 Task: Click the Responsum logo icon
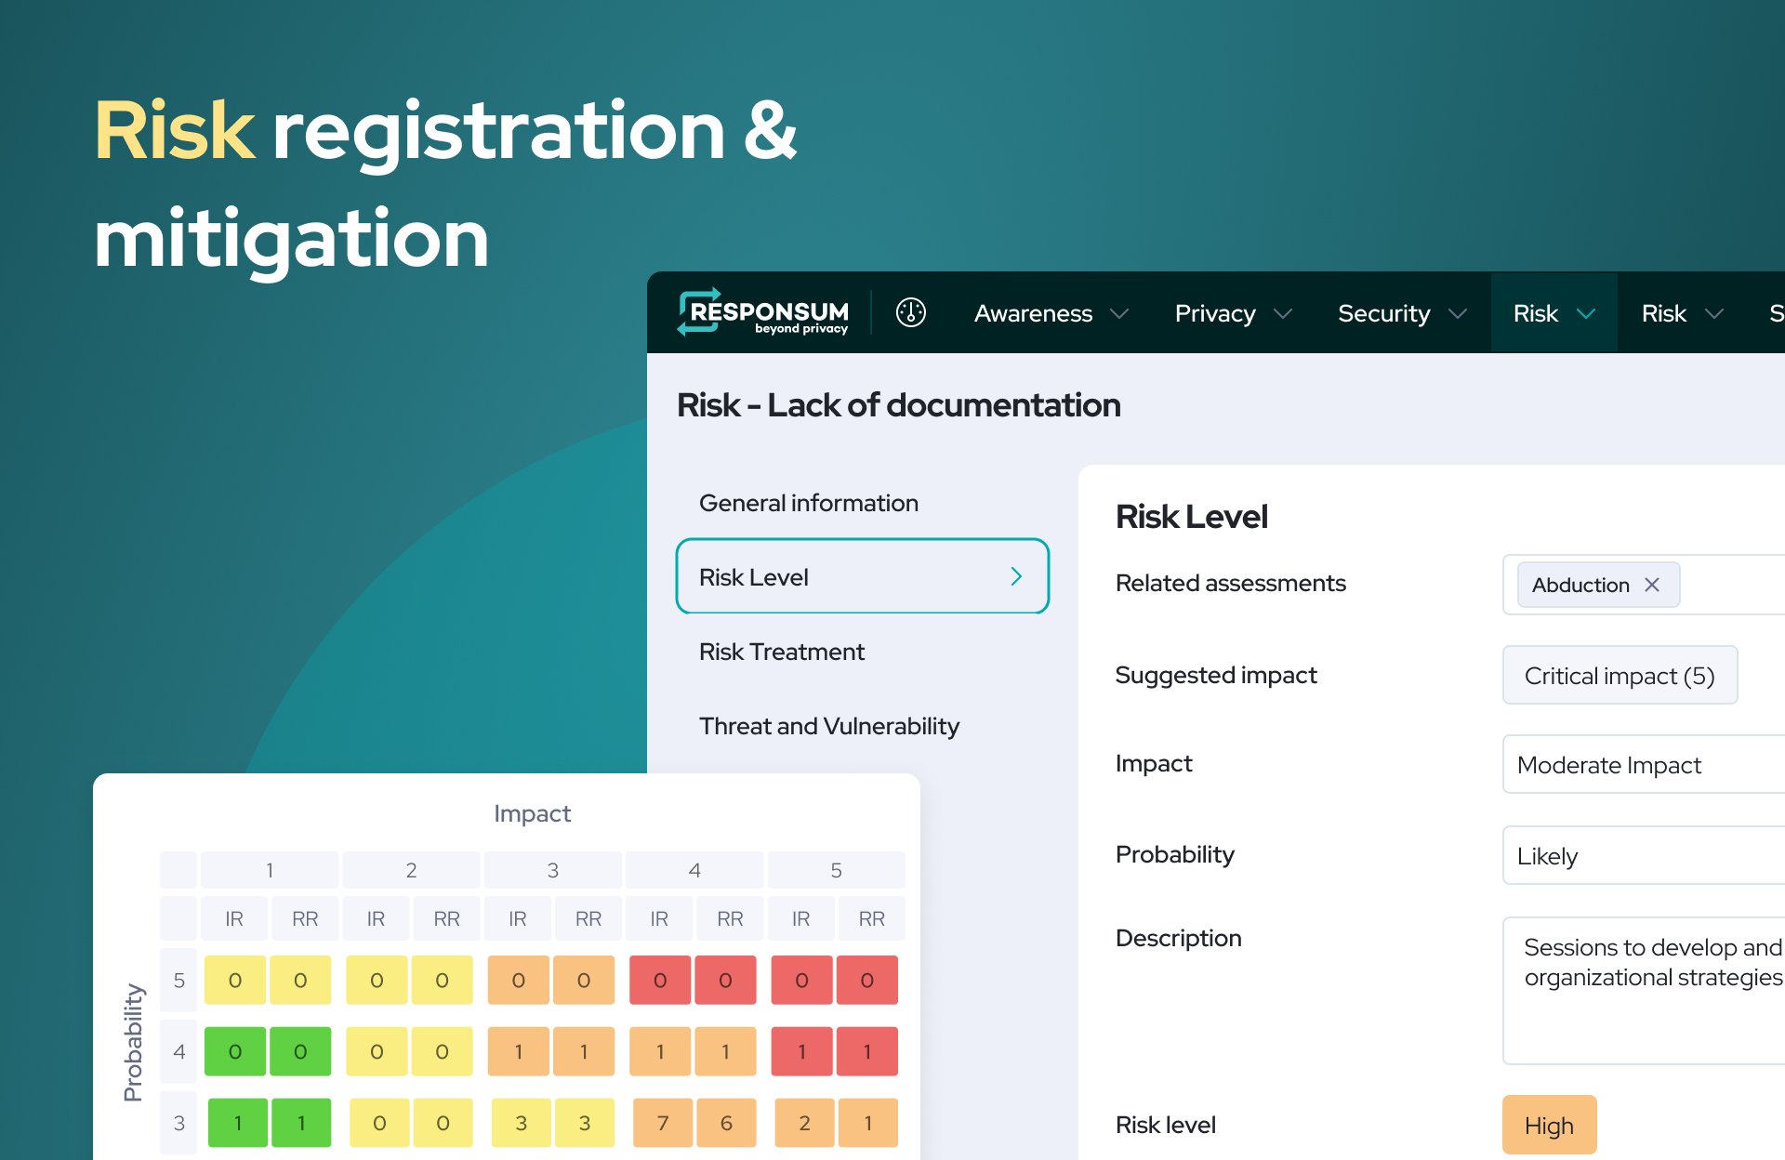[699, 311]
